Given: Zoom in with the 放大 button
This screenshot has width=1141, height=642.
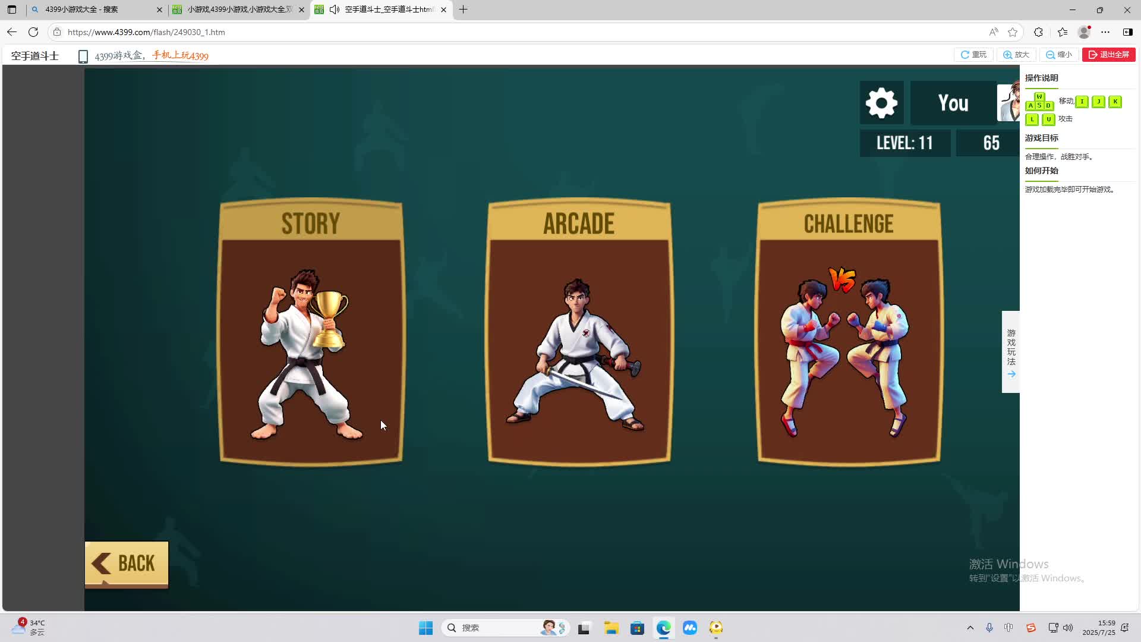Looking at the screenshot, I should click(1016, 55).
